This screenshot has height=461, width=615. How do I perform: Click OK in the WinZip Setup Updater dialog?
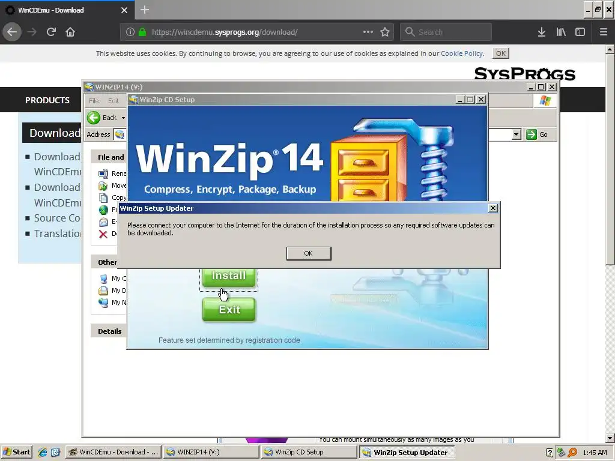tap(309, 253)
